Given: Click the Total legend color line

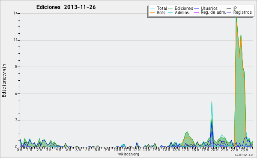Looking at the screenshot, I should pos(152,9).
